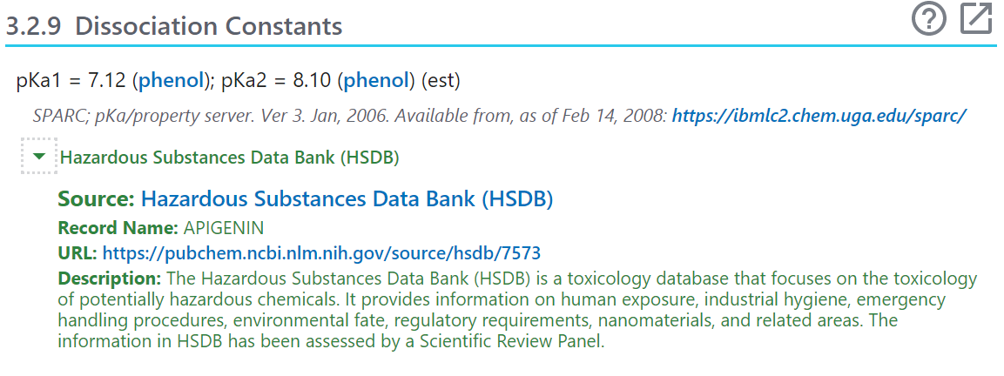Visit the pubchem hsdb/7573 URL
The width and height of the screenshot is (1004, 376).
coord(321,253)
